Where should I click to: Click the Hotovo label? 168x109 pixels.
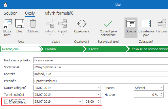[x=110, y=95]
